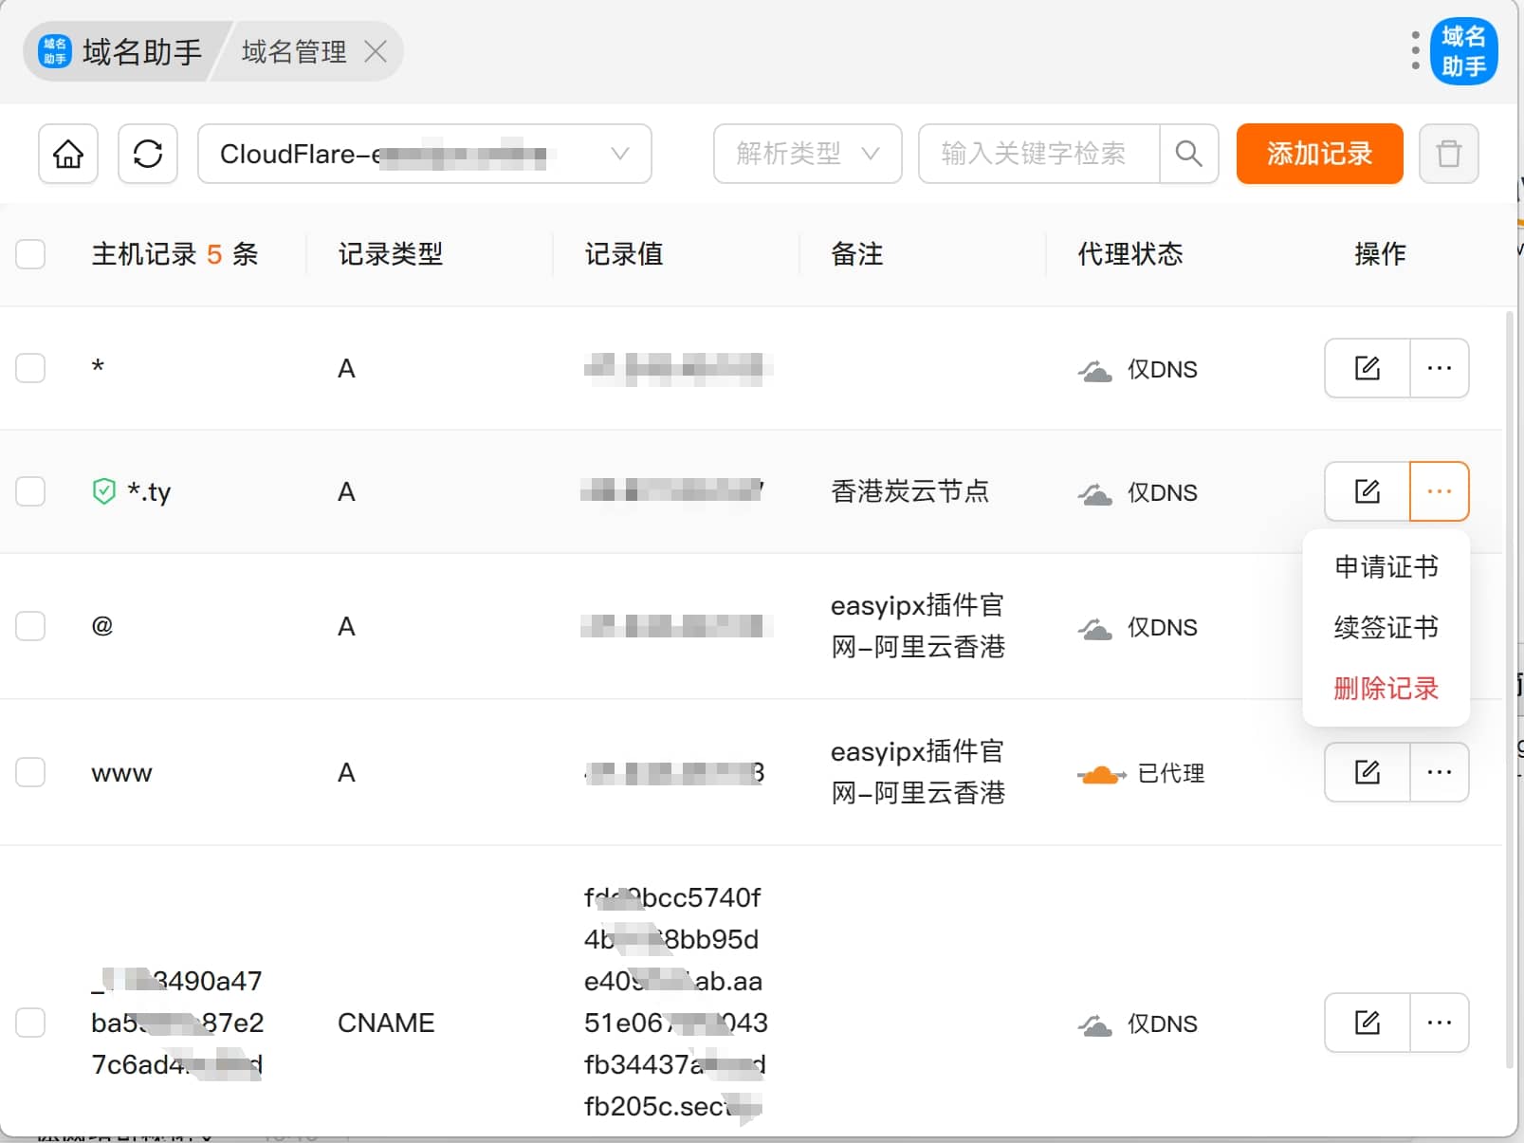Viewport: 1524px width, 1143px height.
Task: Check the * record checkbox
Action: pos(30,368)
